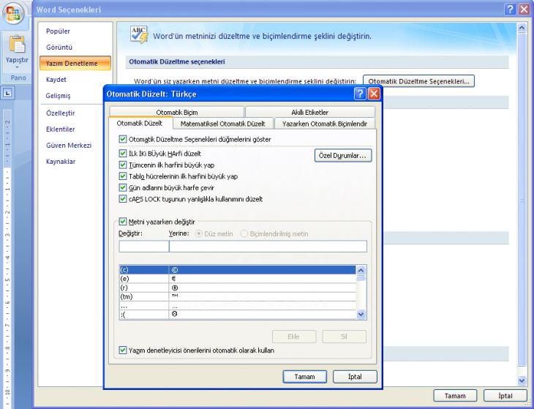Expand the Yapıştır dropdown arrow

tap(17, 67)
